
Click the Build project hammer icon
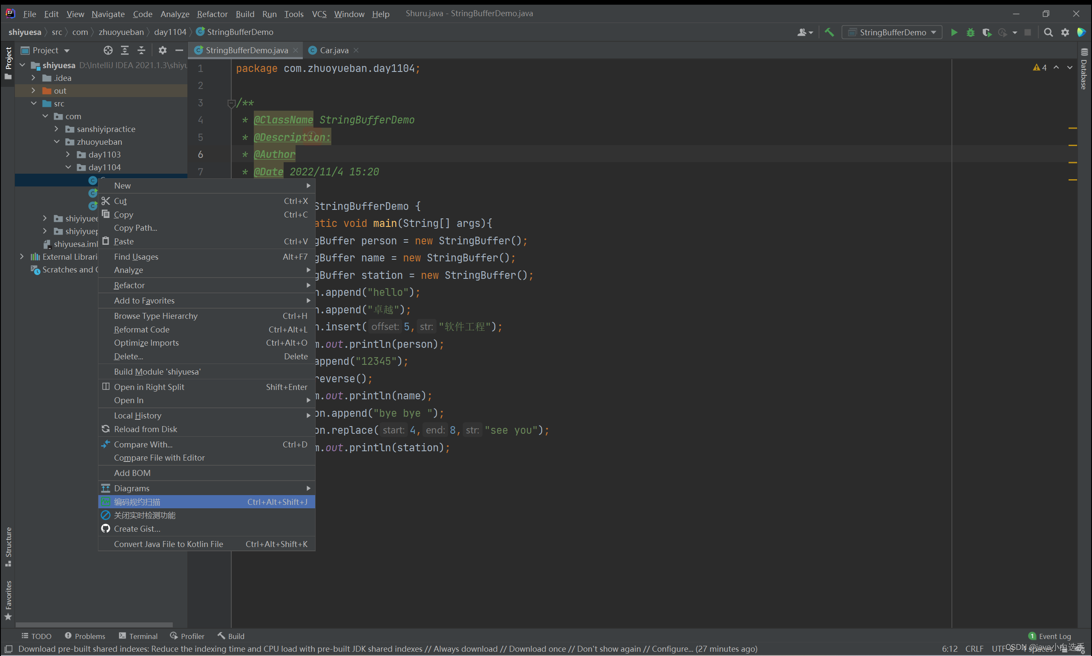pyautogui.click(x=829, y=32)
